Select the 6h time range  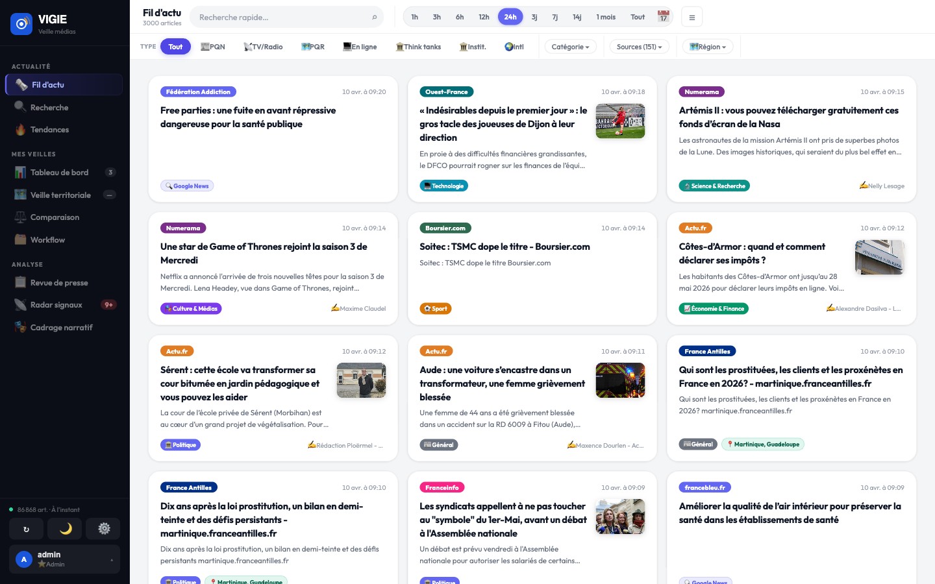point(460,17)
